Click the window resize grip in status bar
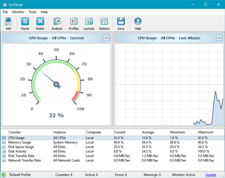 (223, 176)
